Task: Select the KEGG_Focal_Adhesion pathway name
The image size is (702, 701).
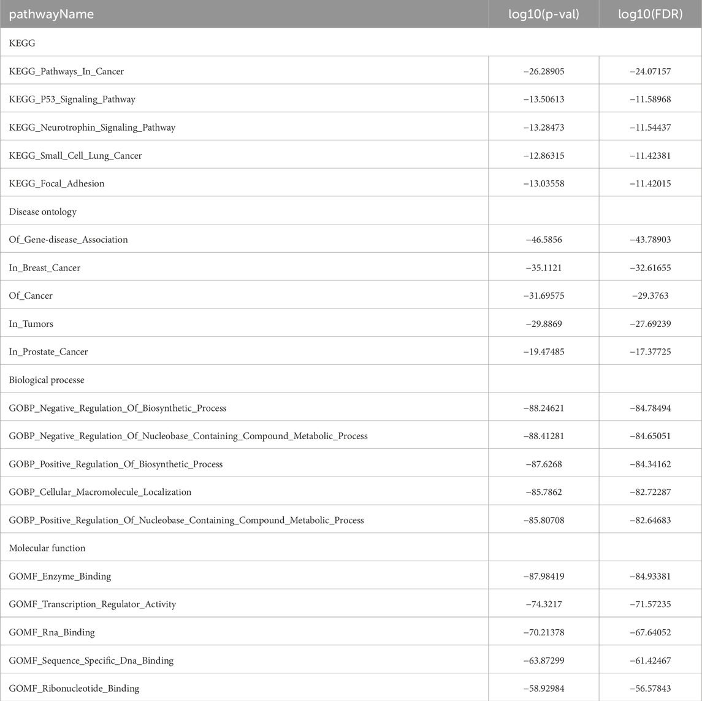Action: 56,183
